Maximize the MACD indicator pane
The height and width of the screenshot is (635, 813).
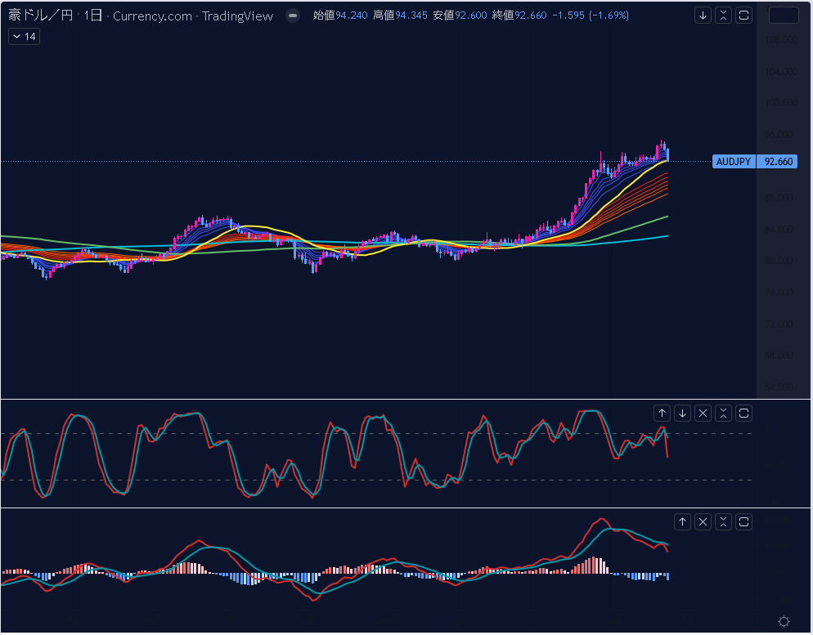point(743,522)
